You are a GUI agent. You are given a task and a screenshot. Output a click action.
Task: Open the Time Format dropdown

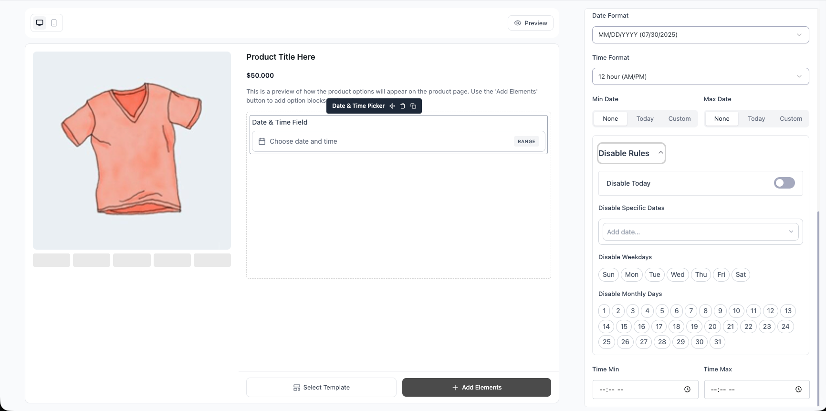[701, 76]
